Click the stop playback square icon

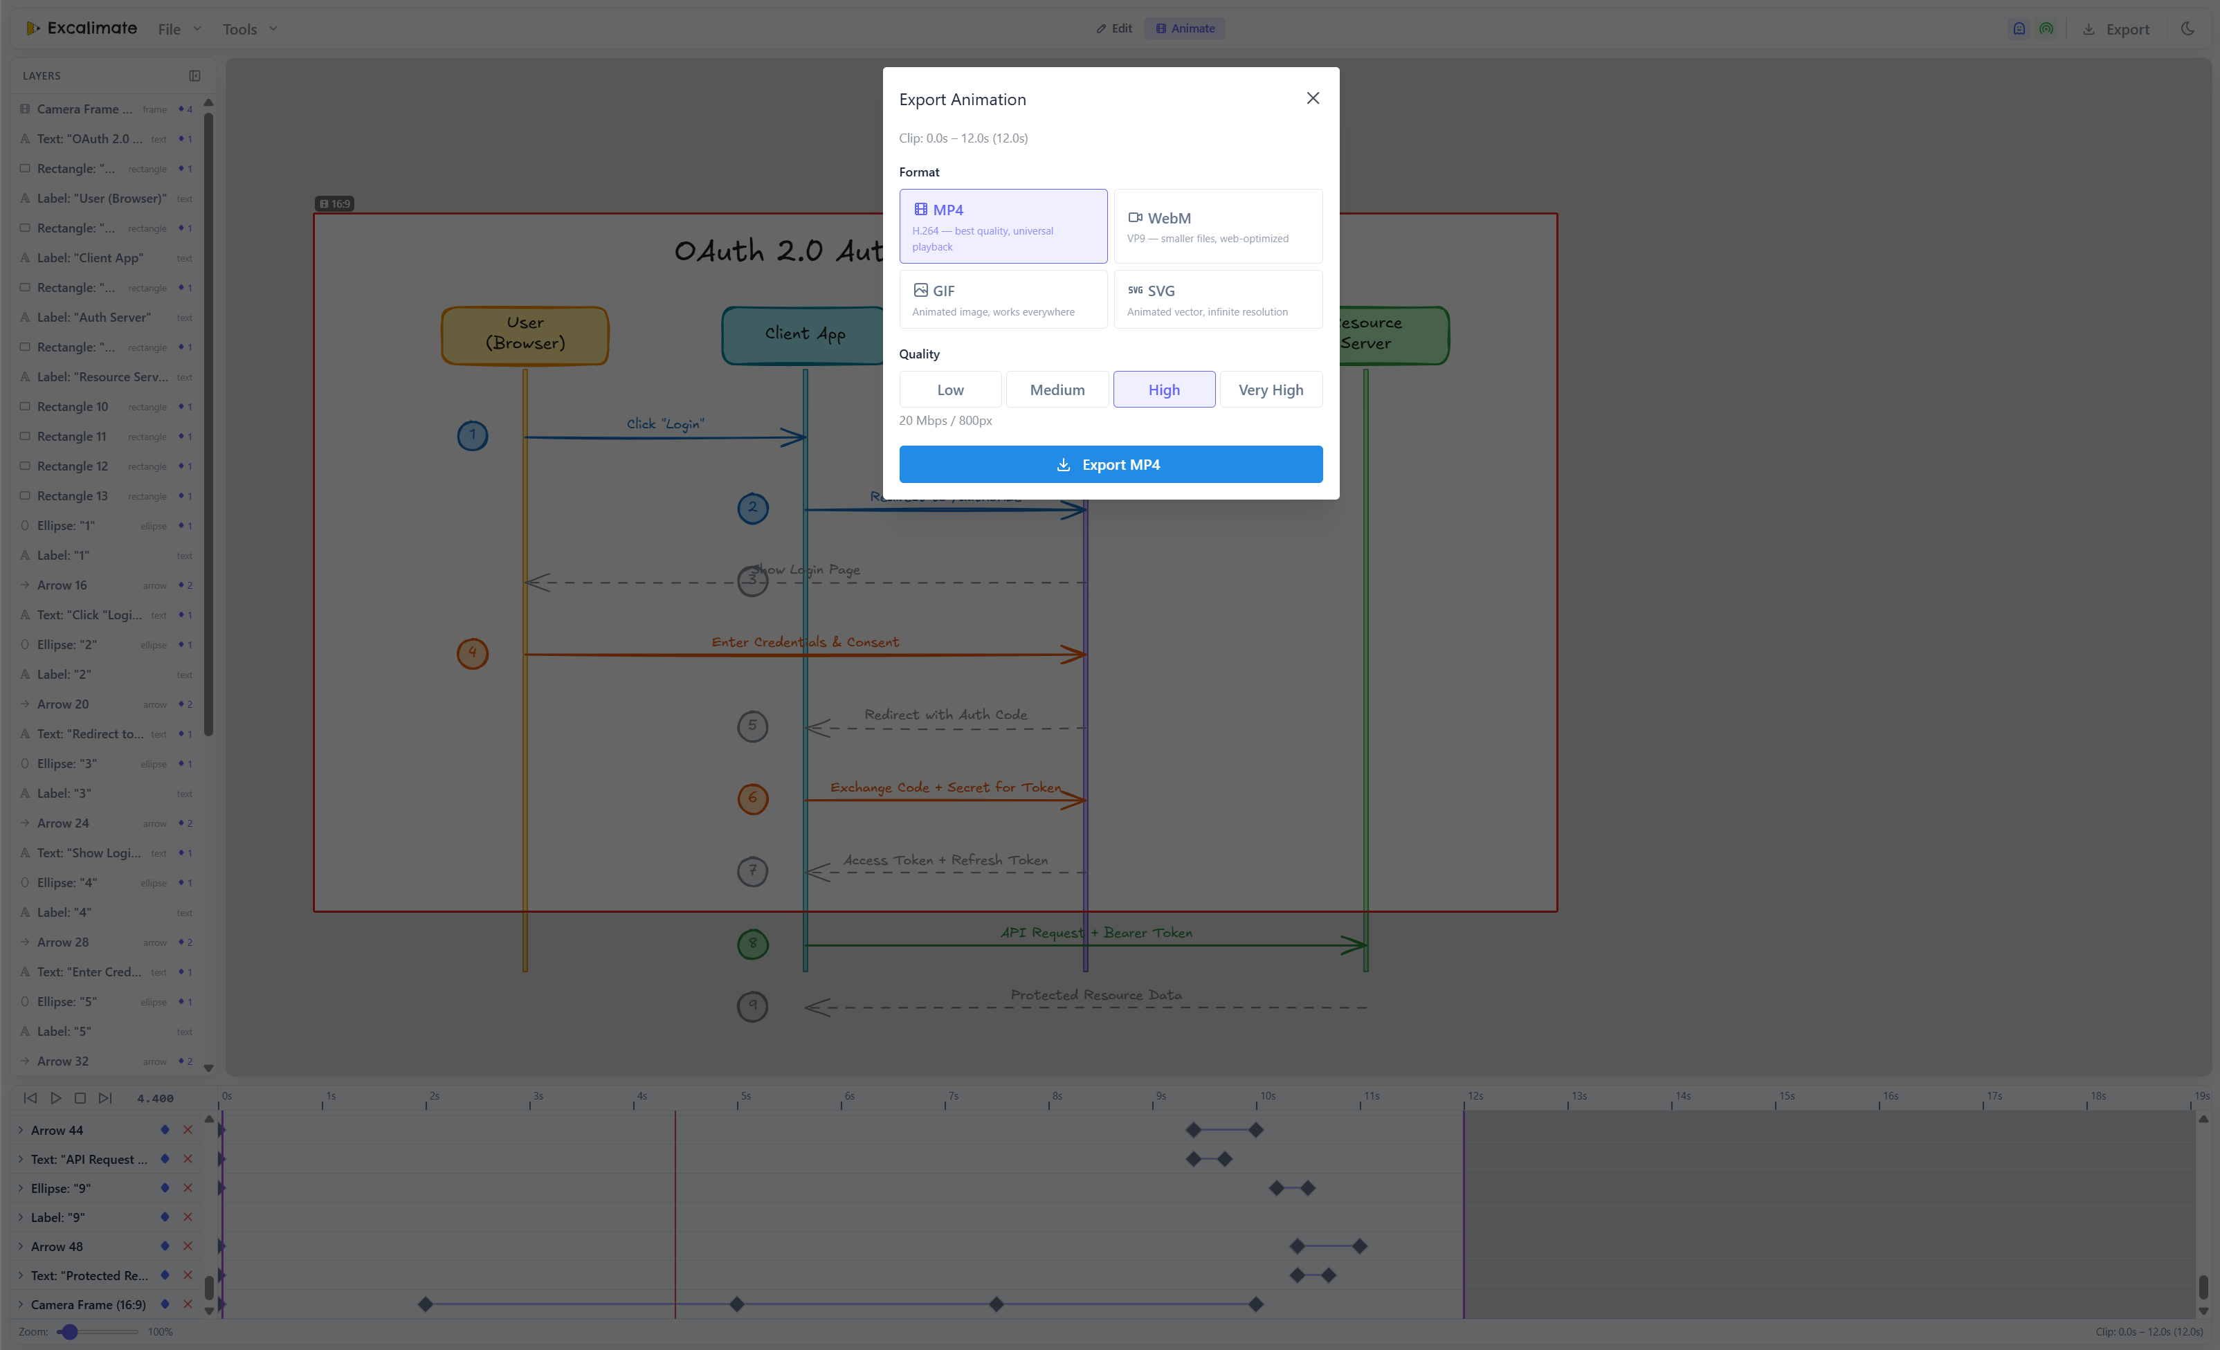click(80, 1098)
